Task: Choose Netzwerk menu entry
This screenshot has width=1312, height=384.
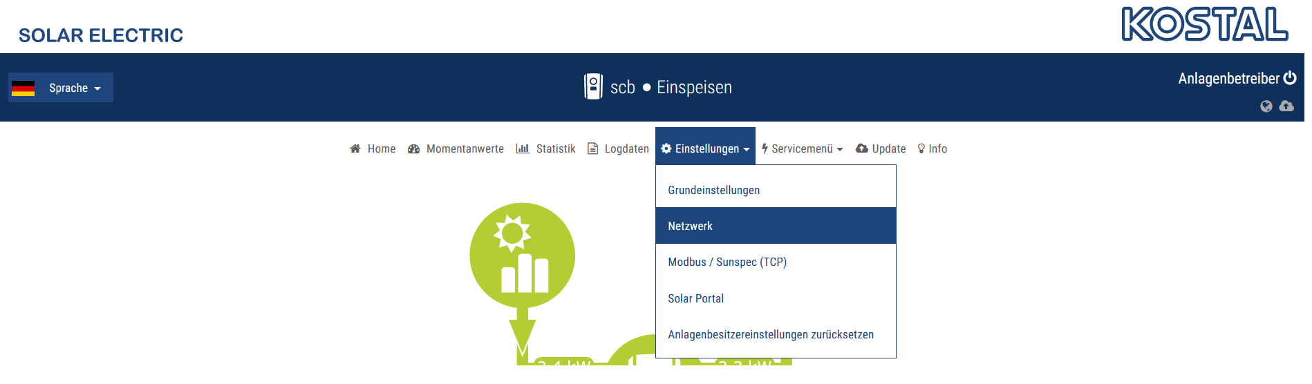Action: [x=690, y=226]
